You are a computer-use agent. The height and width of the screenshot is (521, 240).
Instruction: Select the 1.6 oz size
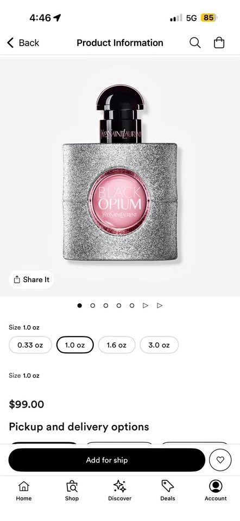click(117, 345)
